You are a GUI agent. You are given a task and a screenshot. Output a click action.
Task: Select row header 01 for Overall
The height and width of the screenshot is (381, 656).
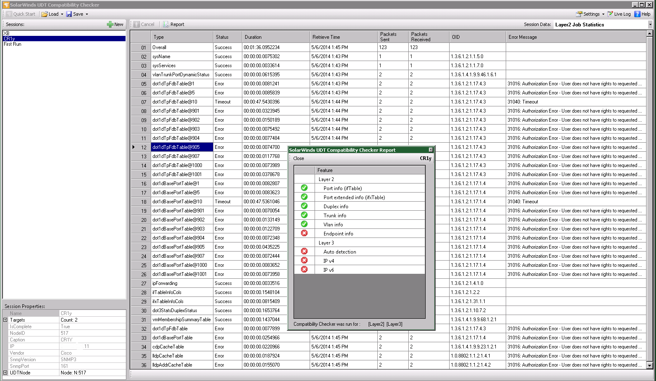141,47
